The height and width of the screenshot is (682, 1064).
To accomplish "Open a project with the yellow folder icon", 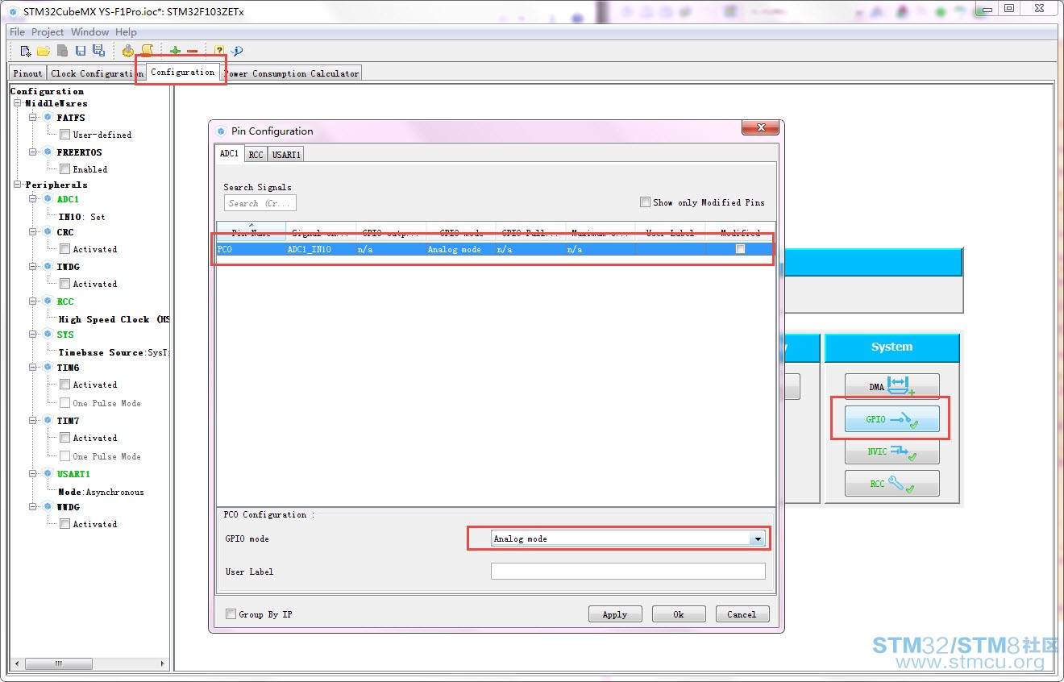I will pyautogui.click(x=44, y=51).
